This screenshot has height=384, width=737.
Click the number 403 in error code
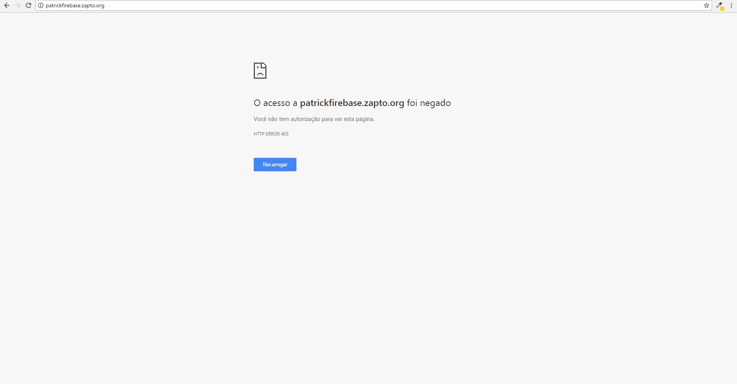[x=284, y=134]
